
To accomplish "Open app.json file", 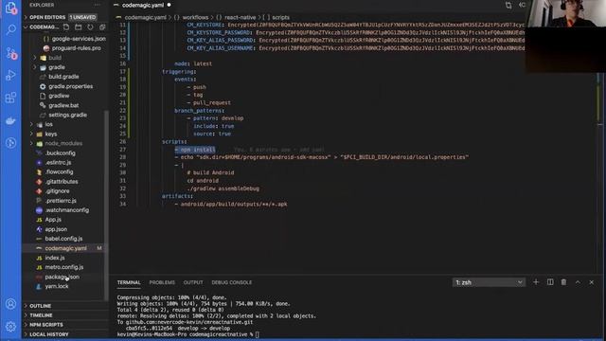I will [x=56, y=229].
